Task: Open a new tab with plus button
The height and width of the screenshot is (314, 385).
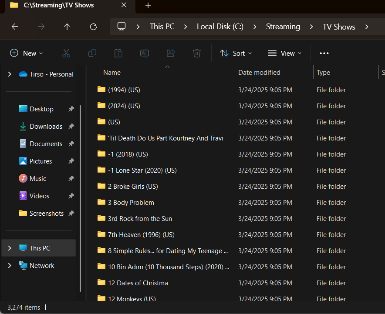Action: (x=148, y=5)
